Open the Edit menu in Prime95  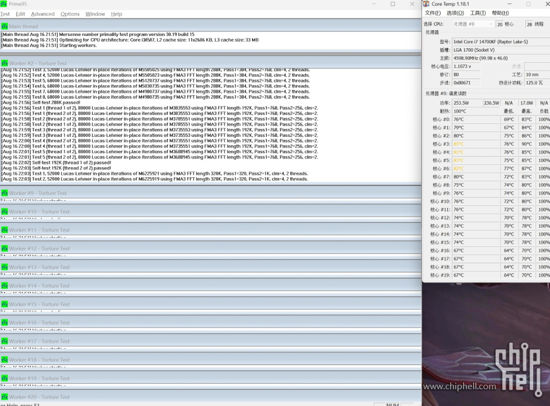(20, 14)
